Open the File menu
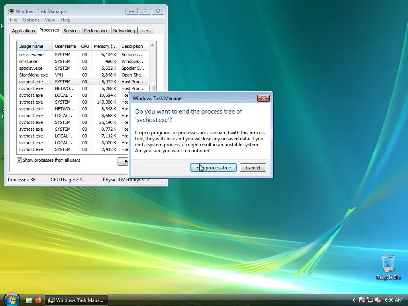 [14, 20]
